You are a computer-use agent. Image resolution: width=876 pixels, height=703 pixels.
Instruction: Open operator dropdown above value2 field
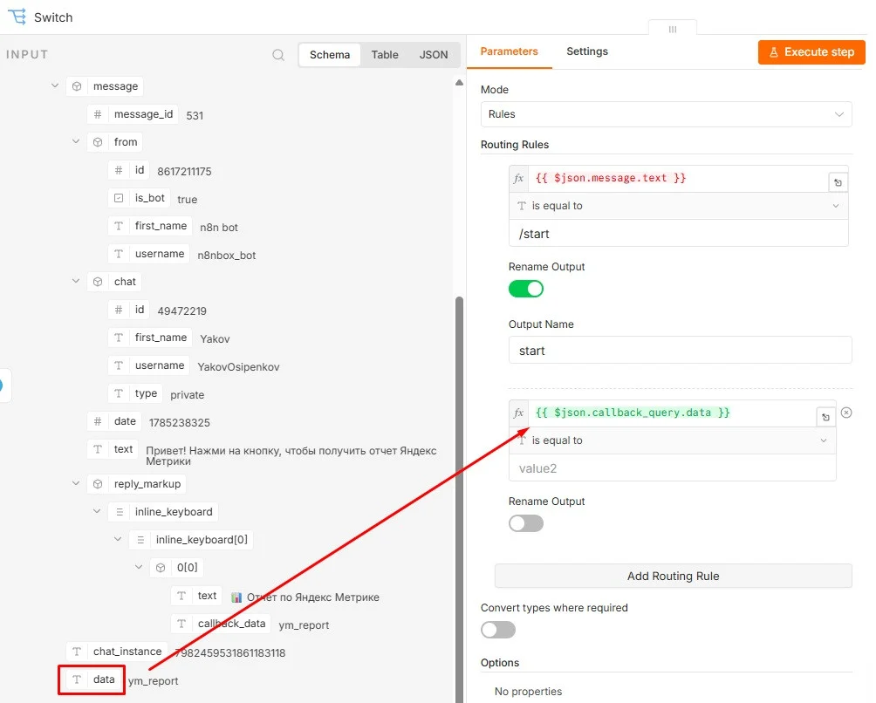point(672,440)
